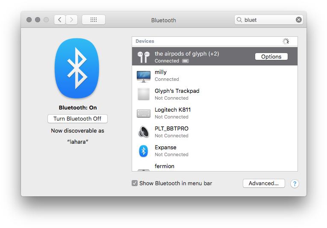Select Expanse device name
The image size is (327, 228).
pyautogui.click(x=165, y=148)
